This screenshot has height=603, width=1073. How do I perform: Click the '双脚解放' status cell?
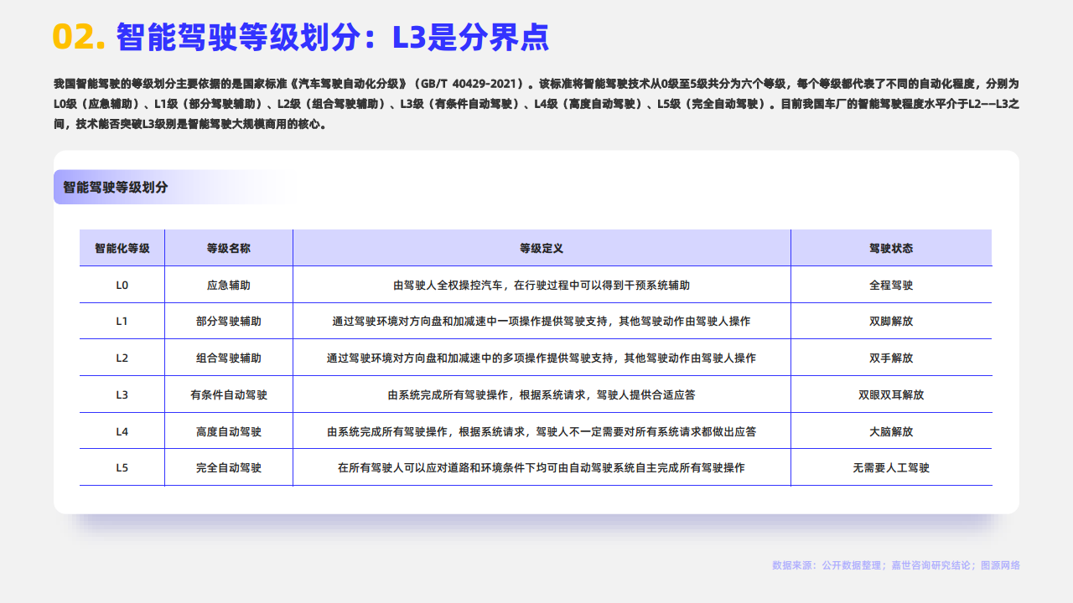tap(891, 322)
